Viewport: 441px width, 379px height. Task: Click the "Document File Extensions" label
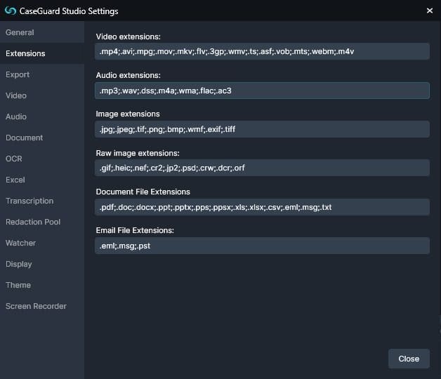click(143, 192)
